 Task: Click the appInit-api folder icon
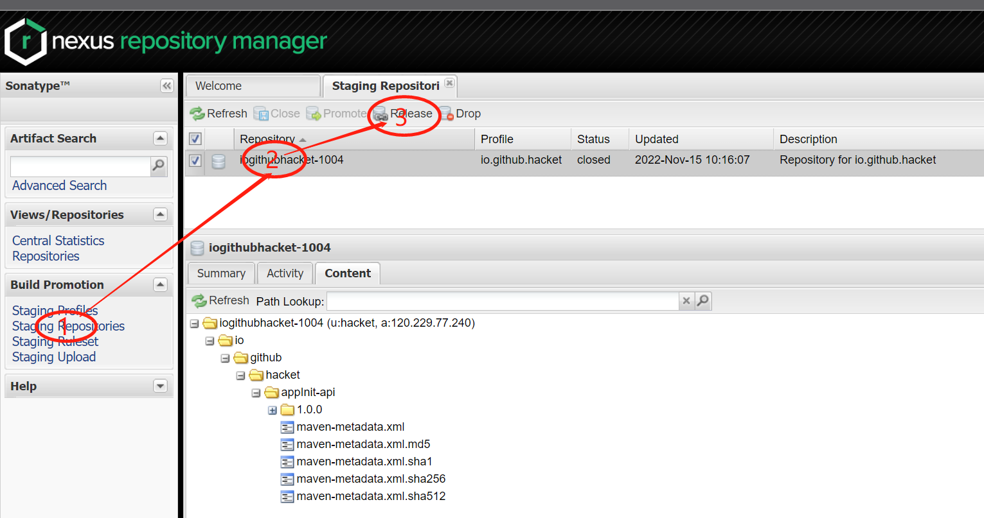(271, 392)
